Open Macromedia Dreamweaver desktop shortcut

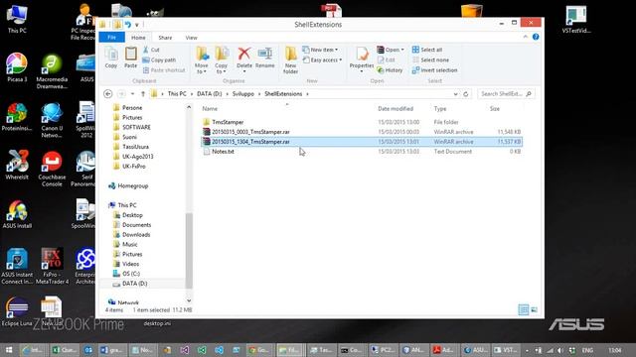(x=52, y=71)
